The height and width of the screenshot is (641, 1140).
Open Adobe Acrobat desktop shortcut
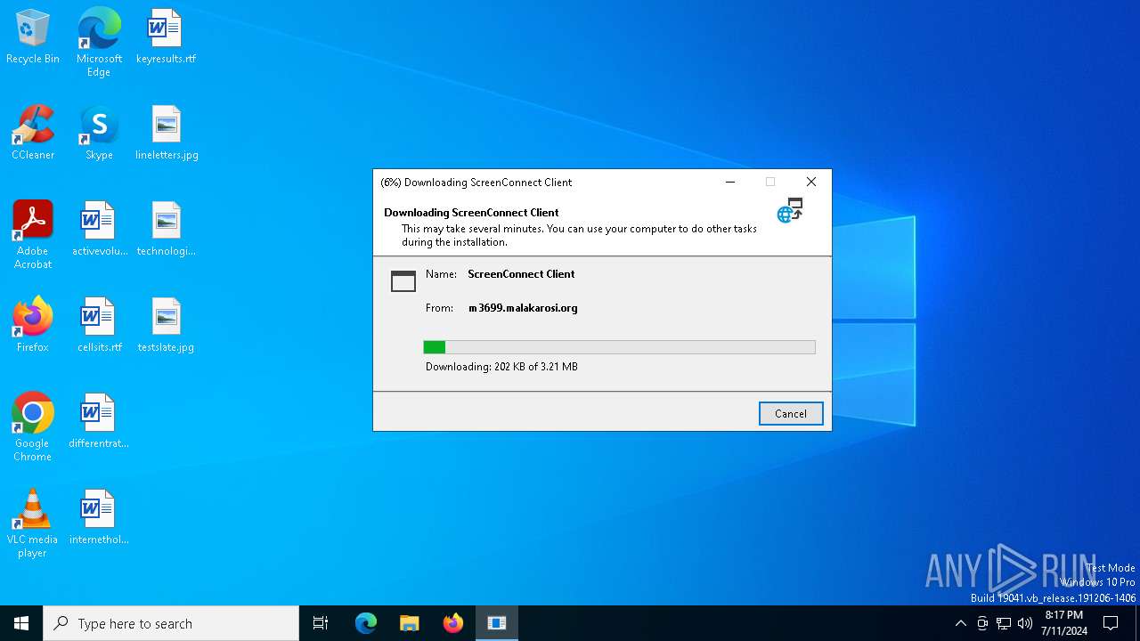[x=33, y=235]
